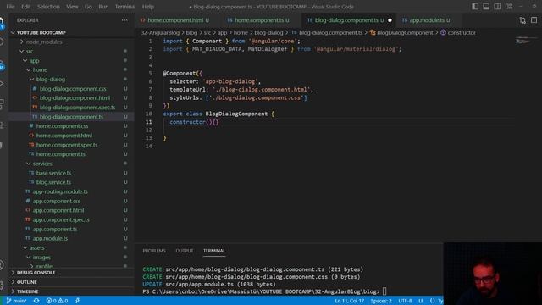
Task: Collapse src folder
Action: [30, 51]
